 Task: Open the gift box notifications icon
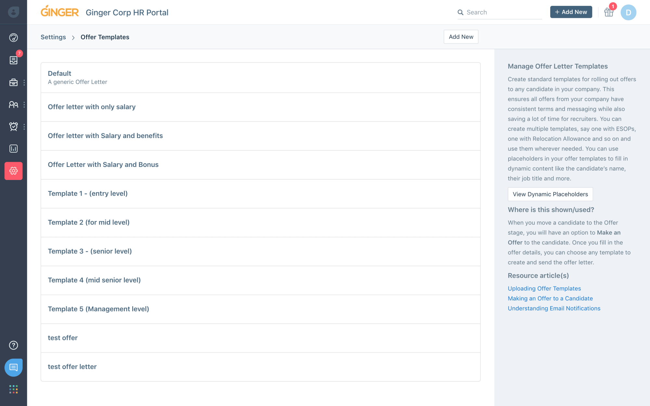(609, 12)
